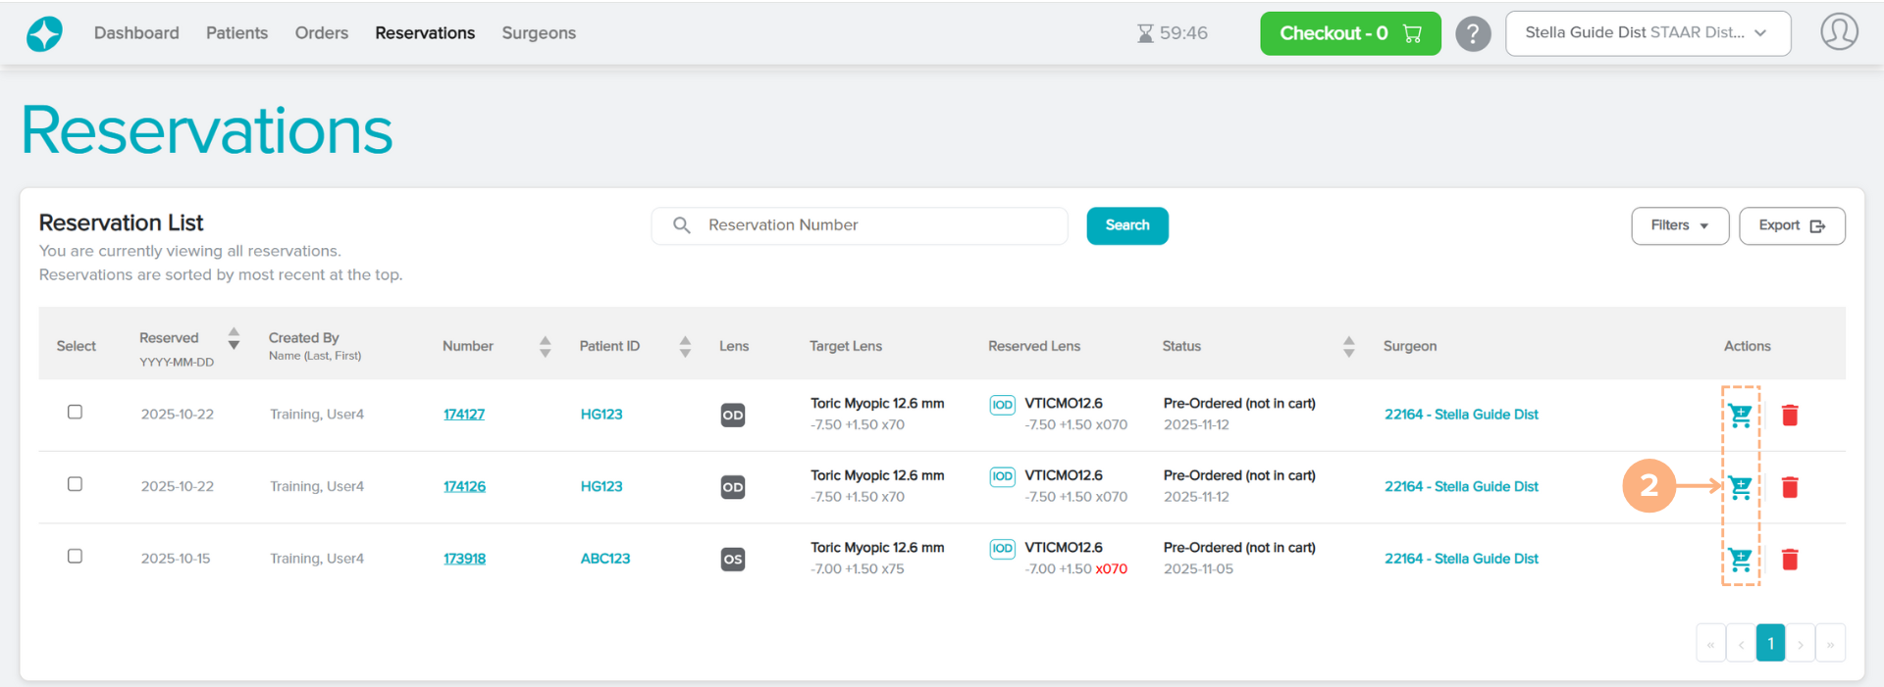Click the Stella star logo icon
1884x687 pixels.
click(x=44, y=34)
